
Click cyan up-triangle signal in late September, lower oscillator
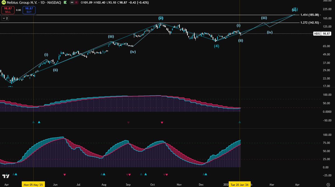pos(145,174)
